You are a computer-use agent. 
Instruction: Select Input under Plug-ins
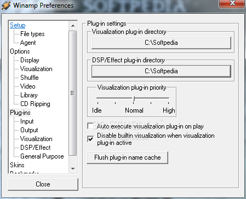(27, 121)
